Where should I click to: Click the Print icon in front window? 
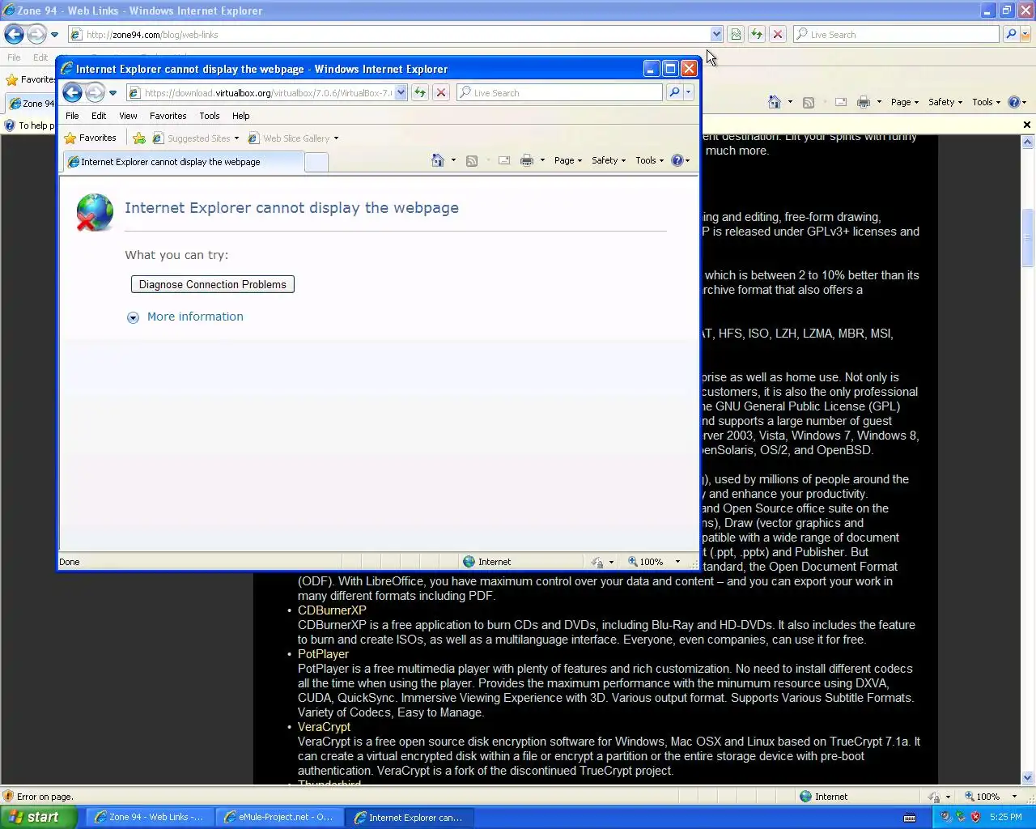coord(527,160)
